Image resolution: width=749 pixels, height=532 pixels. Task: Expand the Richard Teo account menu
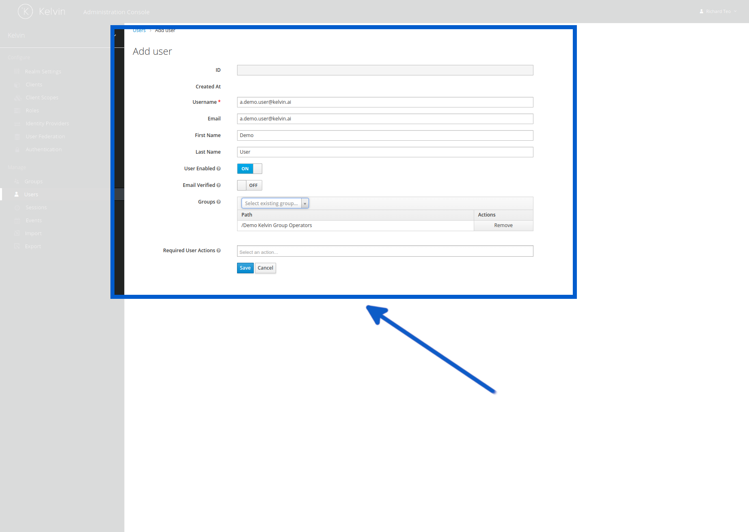tap(718, 11)
